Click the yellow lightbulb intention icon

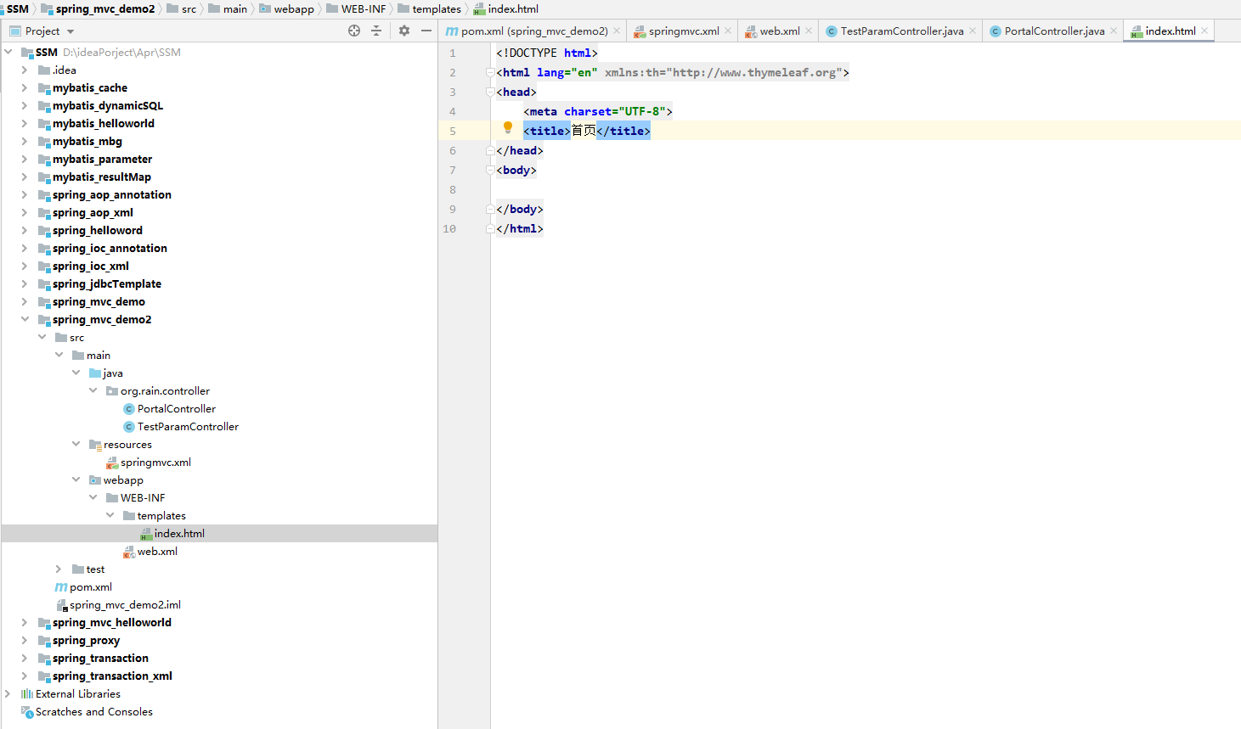click(x=508, y=127)
